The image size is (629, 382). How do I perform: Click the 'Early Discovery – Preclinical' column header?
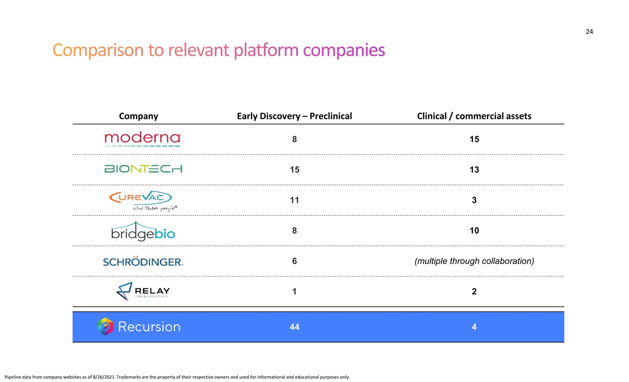[x=294, y=116]
